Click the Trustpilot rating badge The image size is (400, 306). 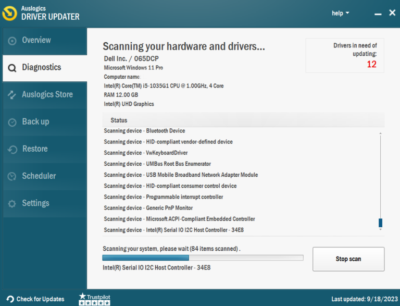pyautogui.click(x=94, y=299)
